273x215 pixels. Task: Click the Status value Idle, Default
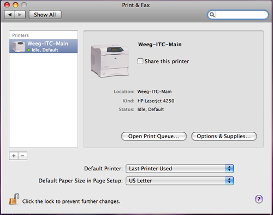(151, 109)
